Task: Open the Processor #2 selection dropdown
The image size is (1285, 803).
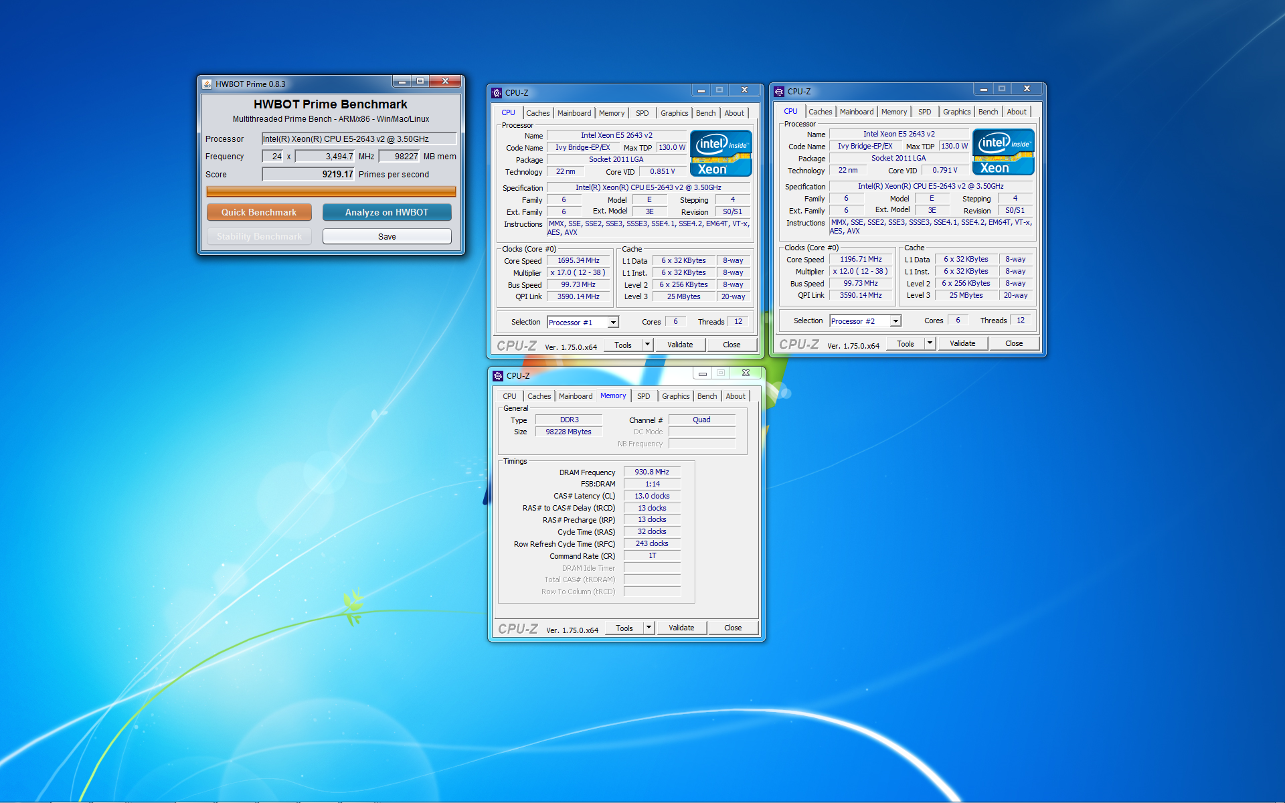Action: click(x=895, y=321)
